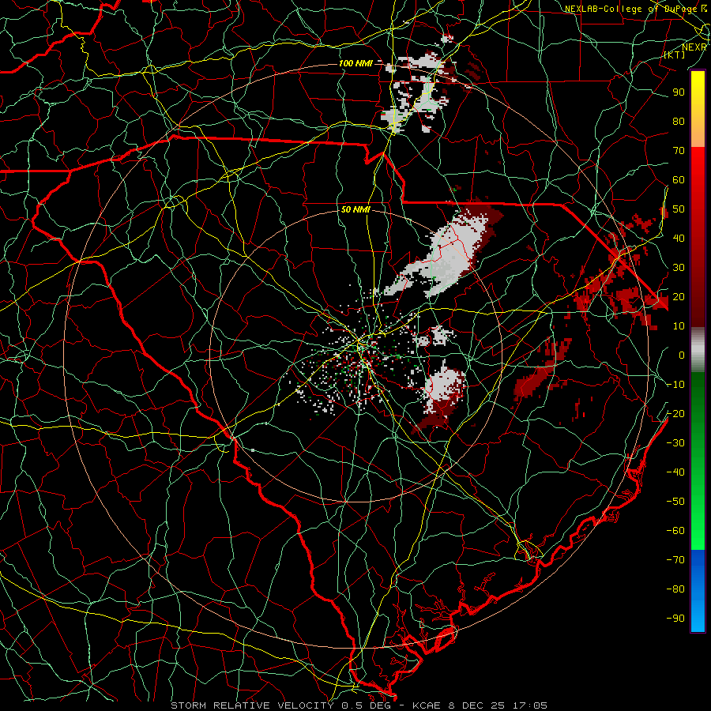Image resolution: width=711 pixels, height=711 pixels.
Task: Click the '50 NMI' range ring label
Action: 355,209
